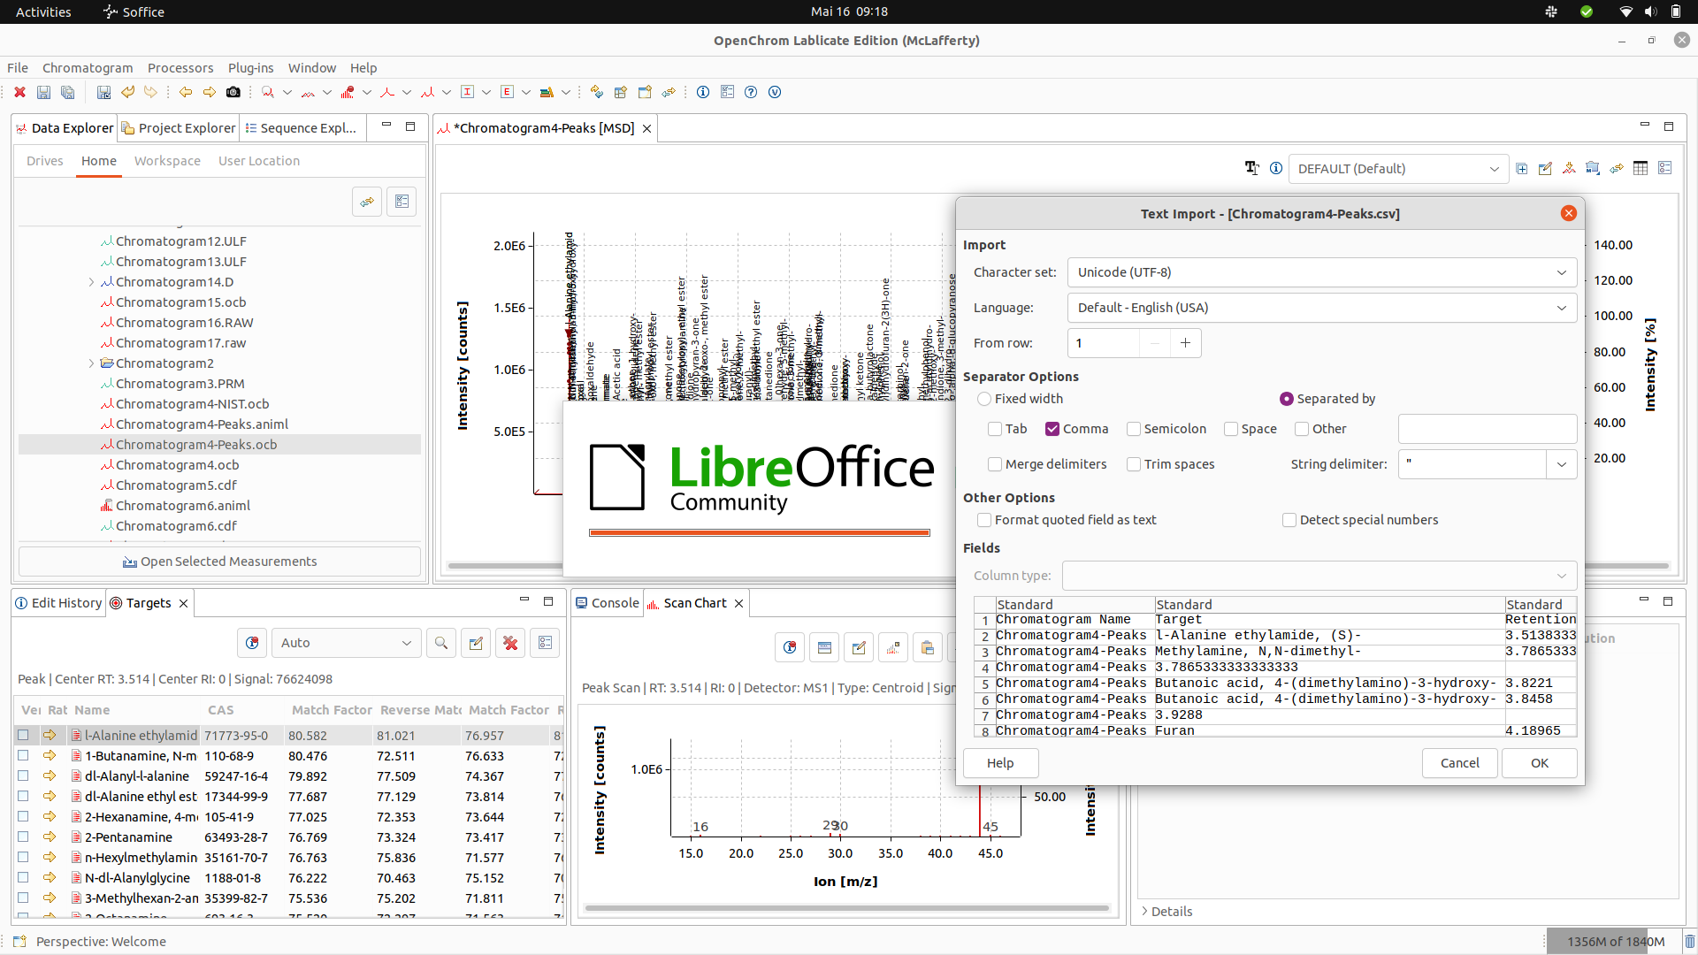Open the peak table grid icon above the import dialog
This screenshot has width=1698, height=955.
pyautogui.click(x=1641, y=168)
